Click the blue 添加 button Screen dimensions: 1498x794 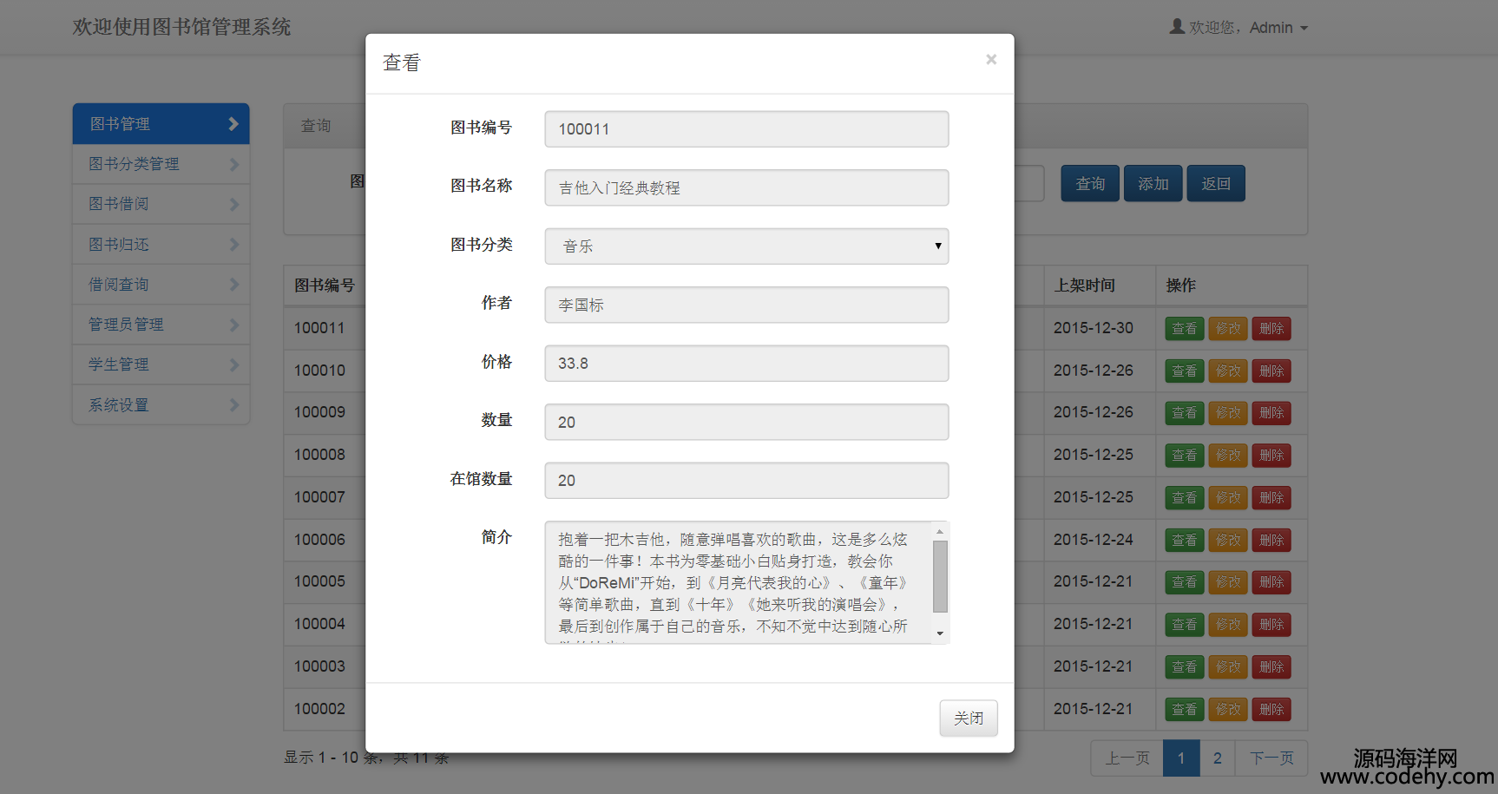pyautogui.click(x=1153, y=184)
